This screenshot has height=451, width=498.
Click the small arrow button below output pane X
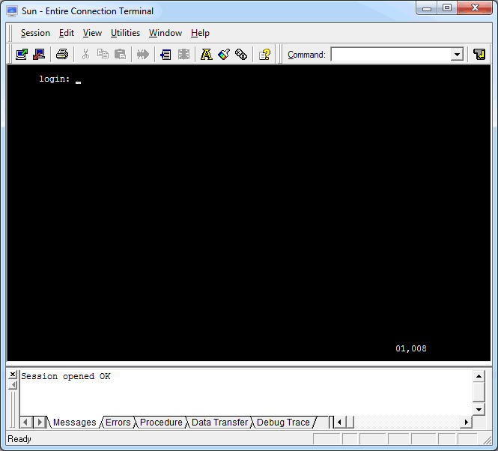click(x=13, y=385)
